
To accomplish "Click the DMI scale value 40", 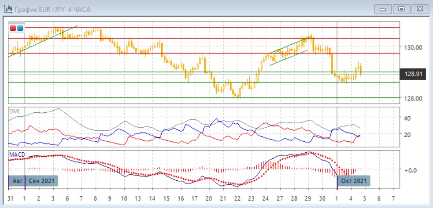I will 407,118.
